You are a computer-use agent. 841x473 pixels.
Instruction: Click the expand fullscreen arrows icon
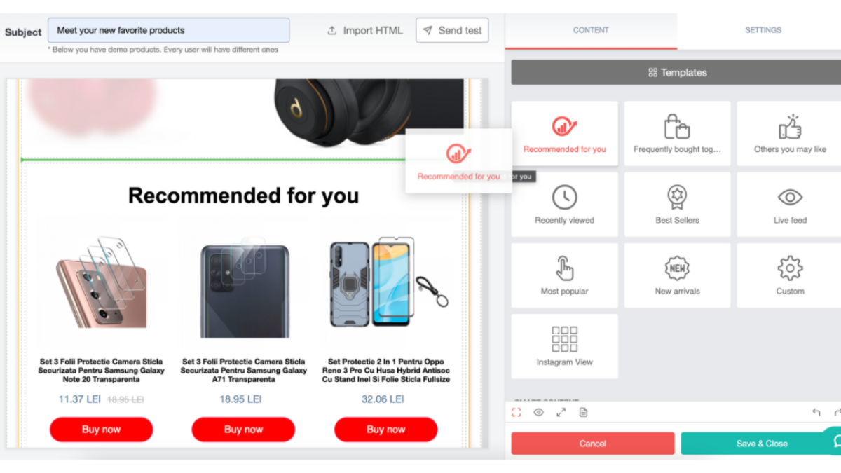point(561,413)
